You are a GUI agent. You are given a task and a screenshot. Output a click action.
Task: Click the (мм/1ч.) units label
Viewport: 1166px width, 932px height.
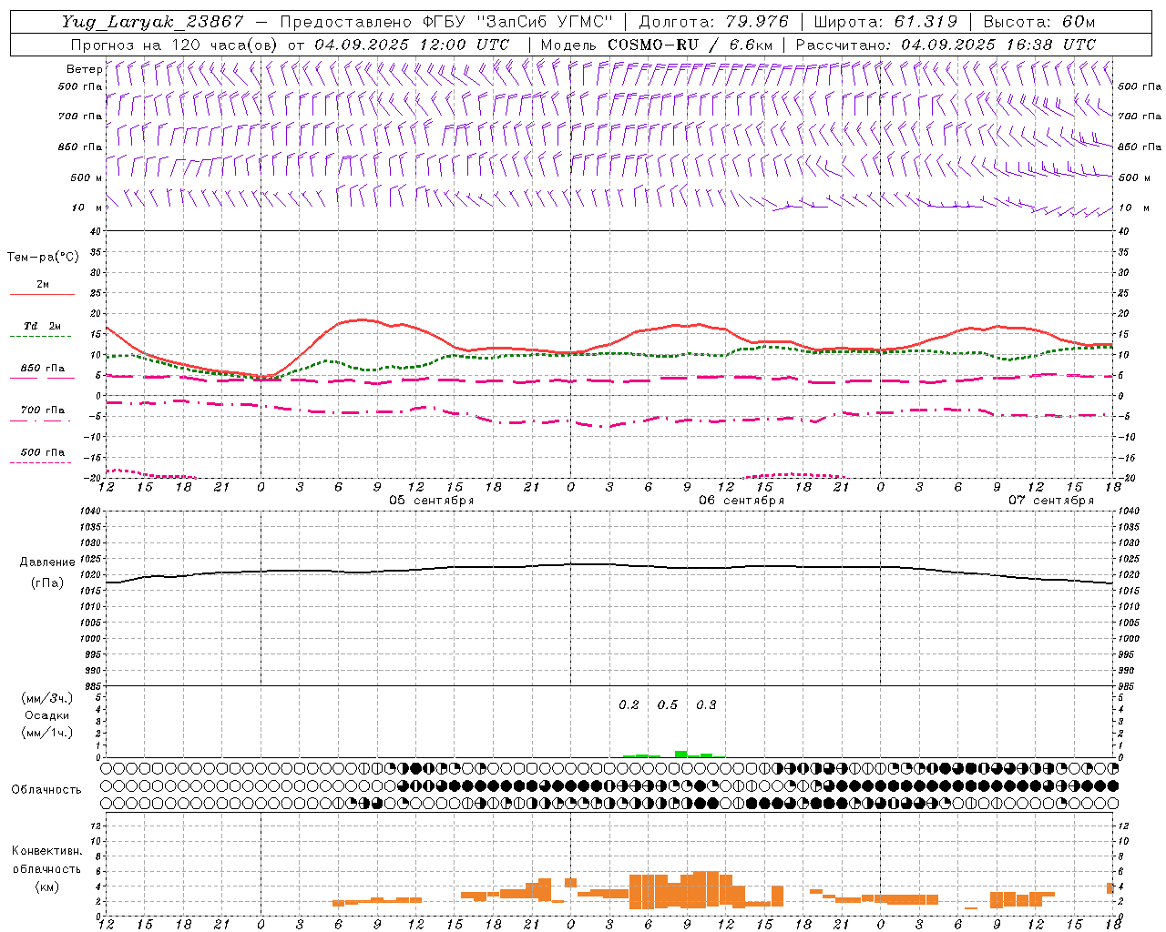coord(46,733)
